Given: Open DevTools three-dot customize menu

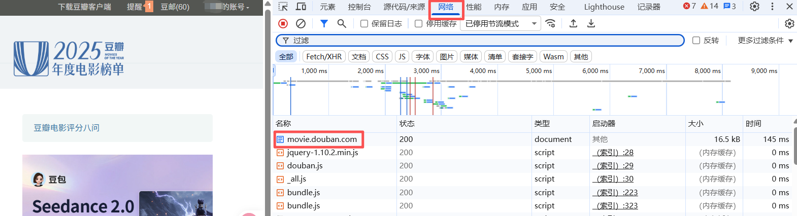Looking at the screenshot, I should pos(772,7).
